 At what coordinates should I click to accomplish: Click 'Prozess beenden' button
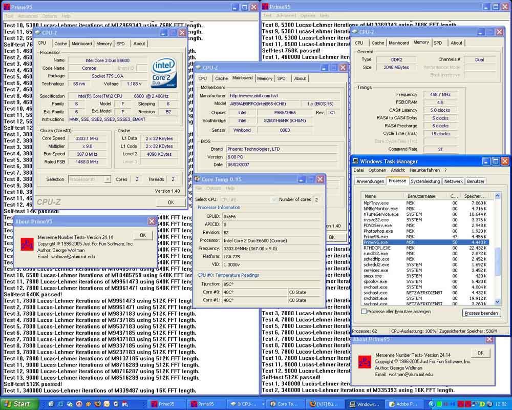coord(481,313)
